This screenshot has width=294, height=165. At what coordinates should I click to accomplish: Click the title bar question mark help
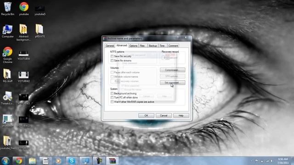point(178,38)
